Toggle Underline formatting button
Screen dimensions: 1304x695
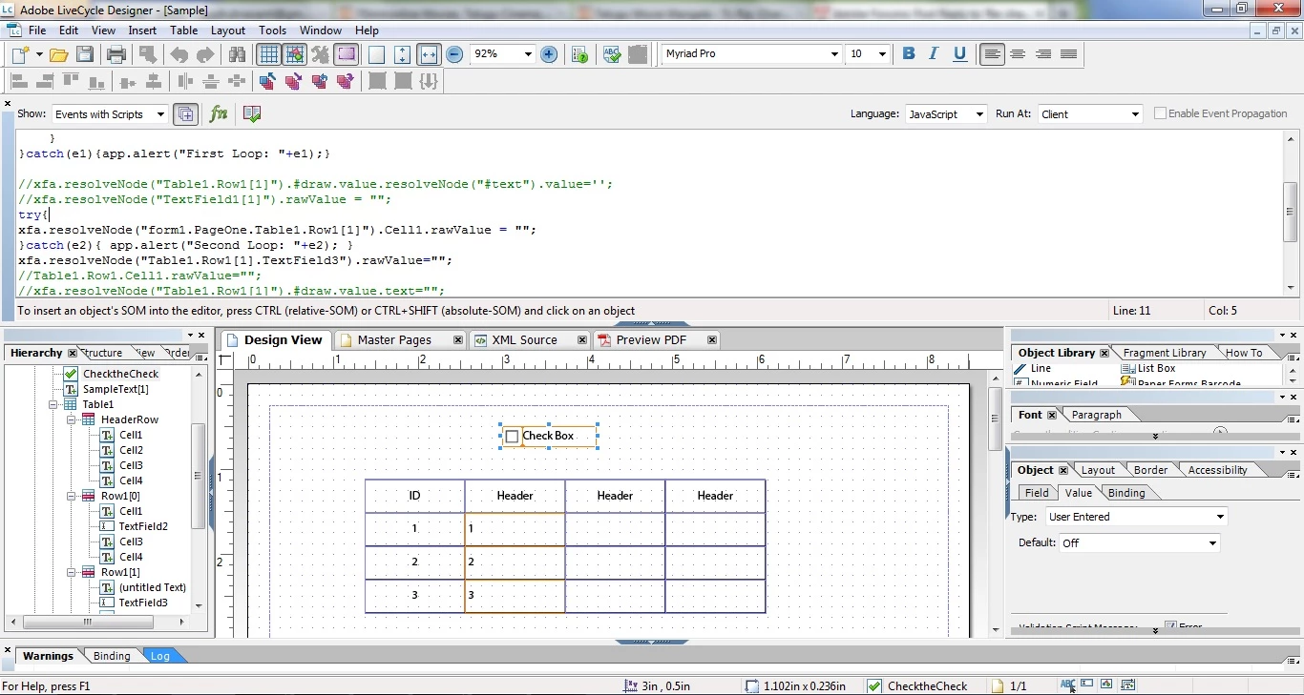[x=960, y=54]
